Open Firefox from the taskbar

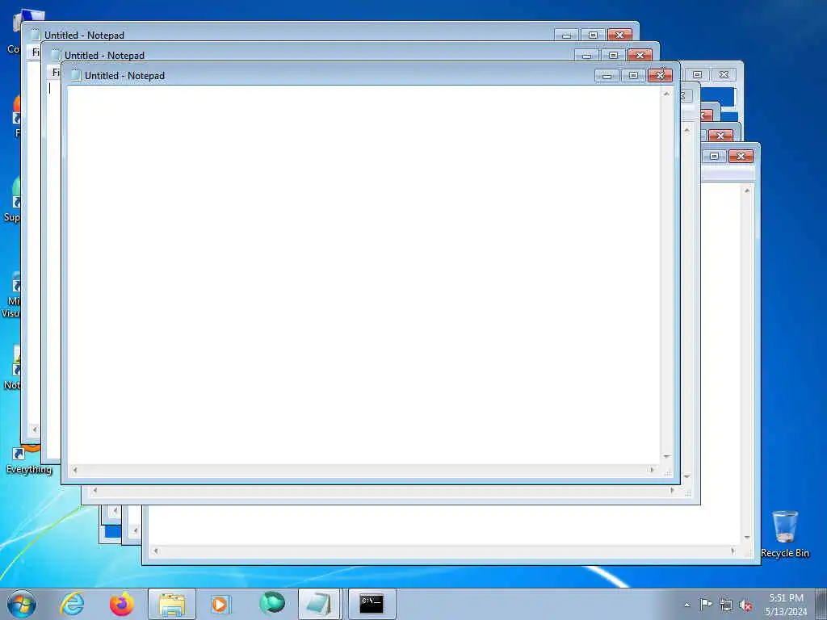tap(122, 604)
